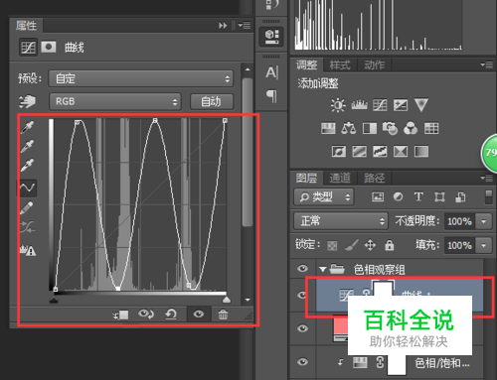Add a Posterize adjustment
This screenshot has width=497, height=380.
(x=359, y=152)
